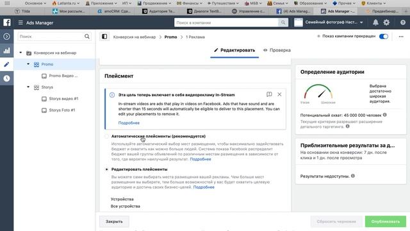Bookmark the In-Stream notice

[x=269, y=94]
